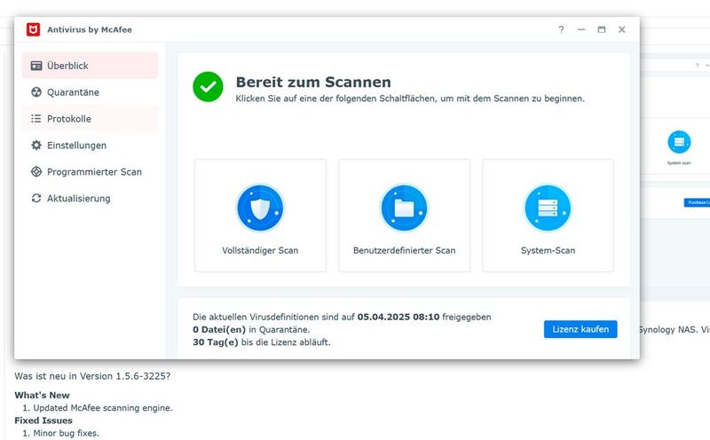Click System scan icon in background thumbnail
The image size is (710, 440).
pyautogui.click(x=679, y=142)
